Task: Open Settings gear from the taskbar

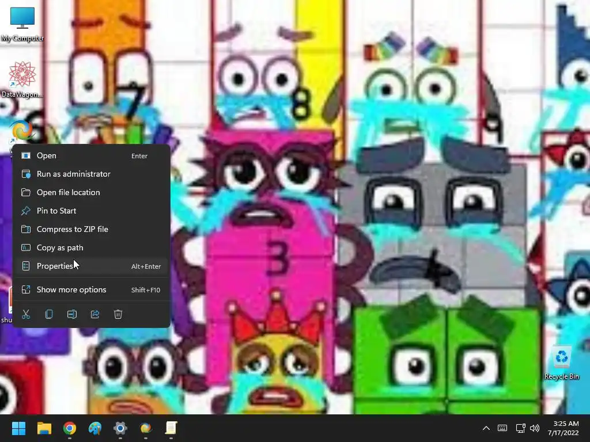Action: (x=120, y=428)
